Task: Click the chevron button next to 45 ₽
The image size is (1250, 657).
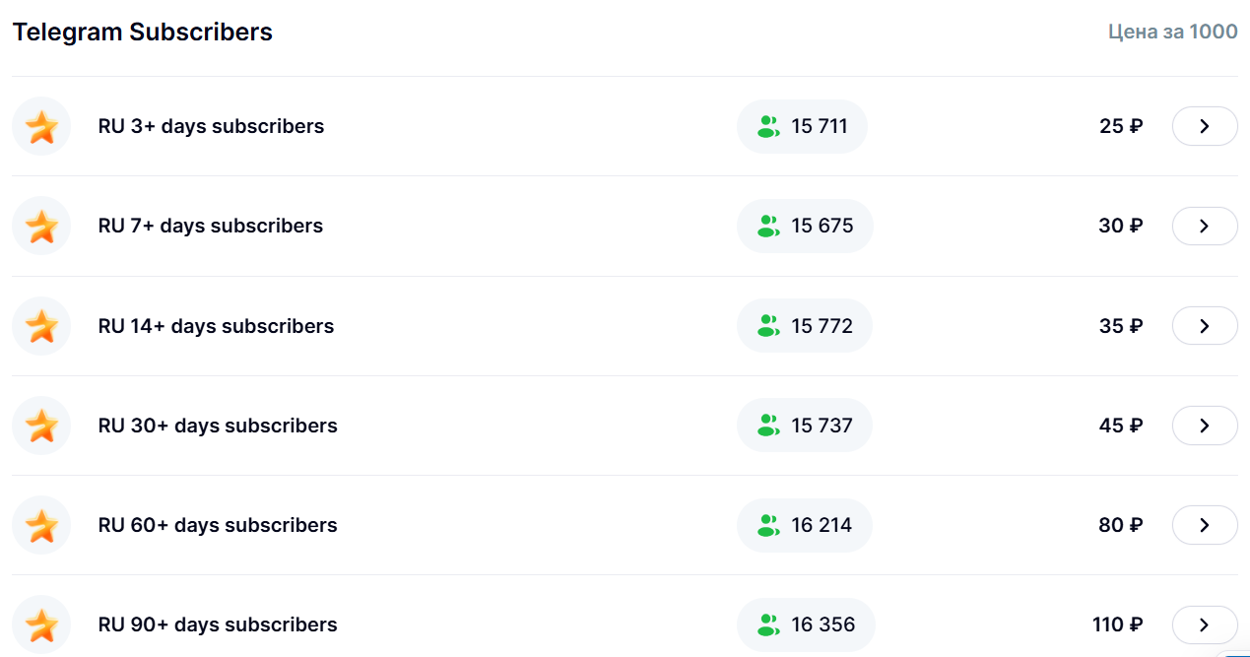Action: [x=1205, y=426]
